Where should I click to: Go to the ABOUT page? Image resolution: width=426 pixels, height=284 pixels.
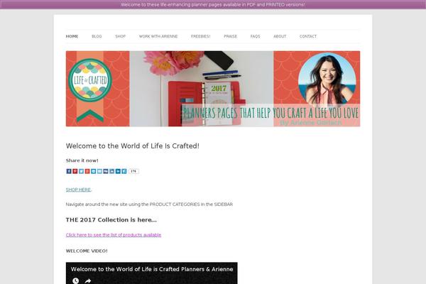click(x=280, y=36)
